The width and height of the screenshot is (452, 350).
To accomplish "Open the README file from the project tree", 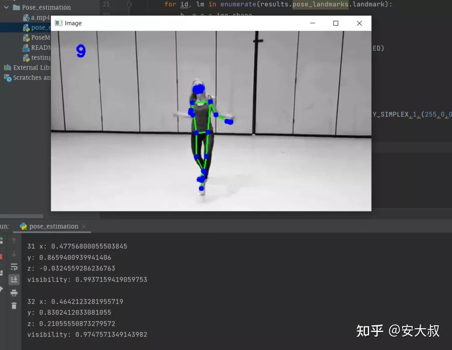I will click(38, 47).
